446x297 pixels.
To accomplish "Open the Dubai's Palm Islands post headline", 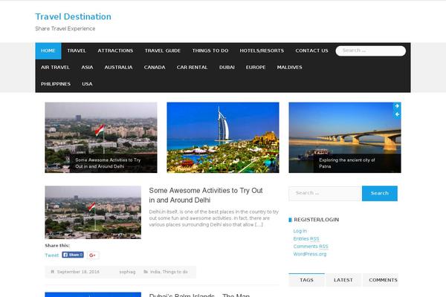I will pyautogui.click(x=199, y=295).
